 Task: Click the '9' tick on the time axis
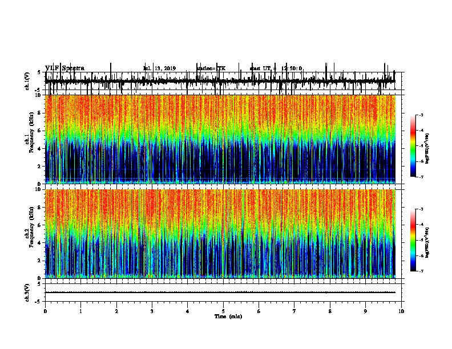pos(365,311)
